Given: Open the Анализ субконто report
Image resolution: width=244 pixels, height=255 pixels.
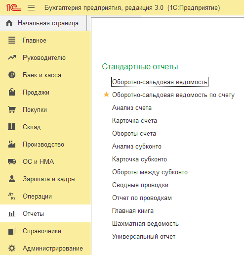Looking at the screenshot, I should click(x=137, y=147).
